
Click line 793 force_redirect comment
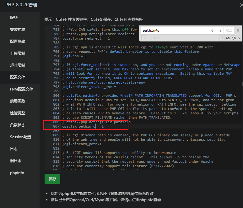point(151,65)
